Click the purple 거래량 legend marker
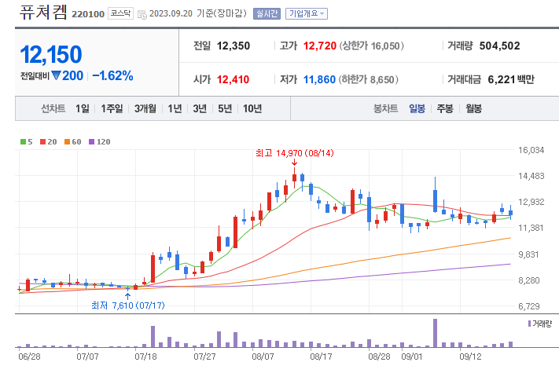Viewport: 559px width, 373px height. (x=529, y=324)
